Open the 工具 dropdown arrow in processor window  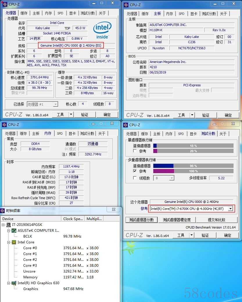click(71, 114)
